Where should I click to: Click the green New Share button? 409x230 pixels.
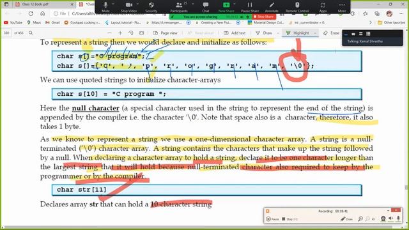tap(226, 7)
